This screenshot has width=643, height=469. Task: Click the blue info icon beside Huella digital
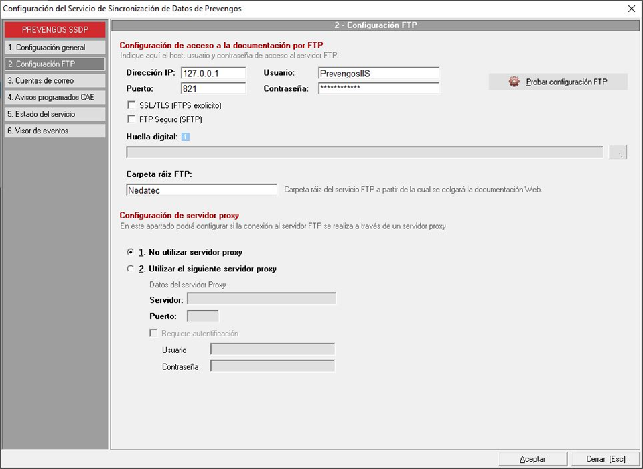pos(186,137)
